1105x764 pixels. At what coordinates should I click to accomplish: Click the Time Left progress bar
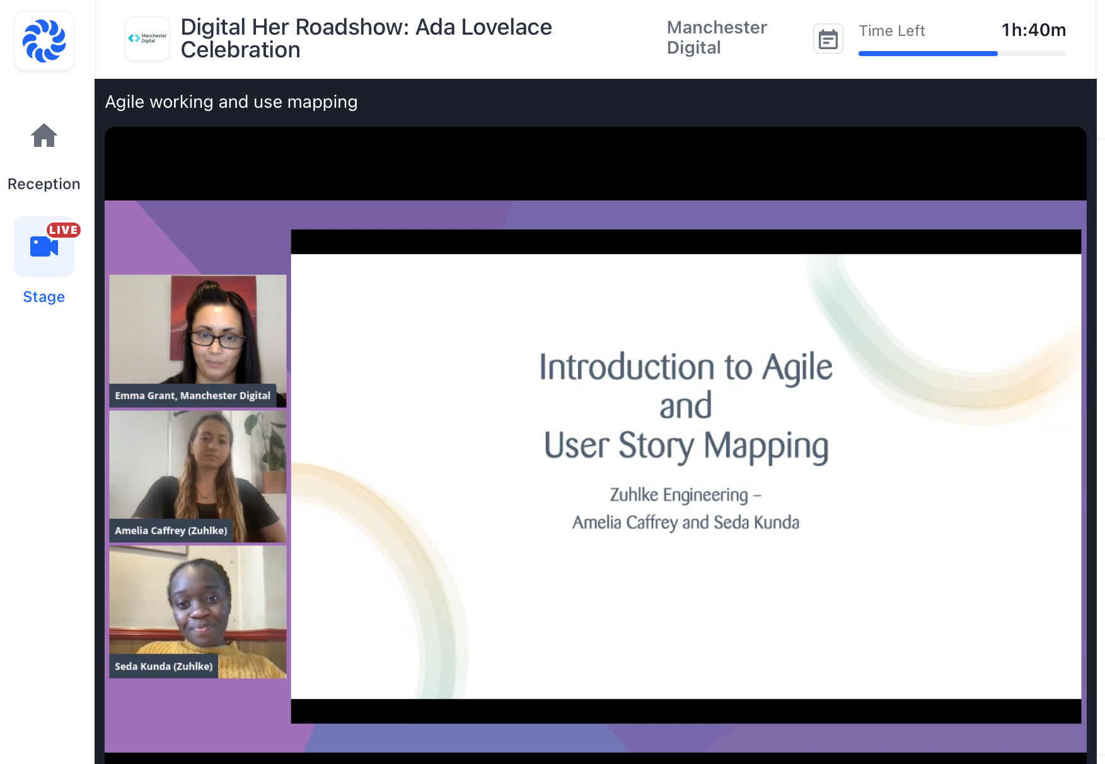[x=962, y=54]
